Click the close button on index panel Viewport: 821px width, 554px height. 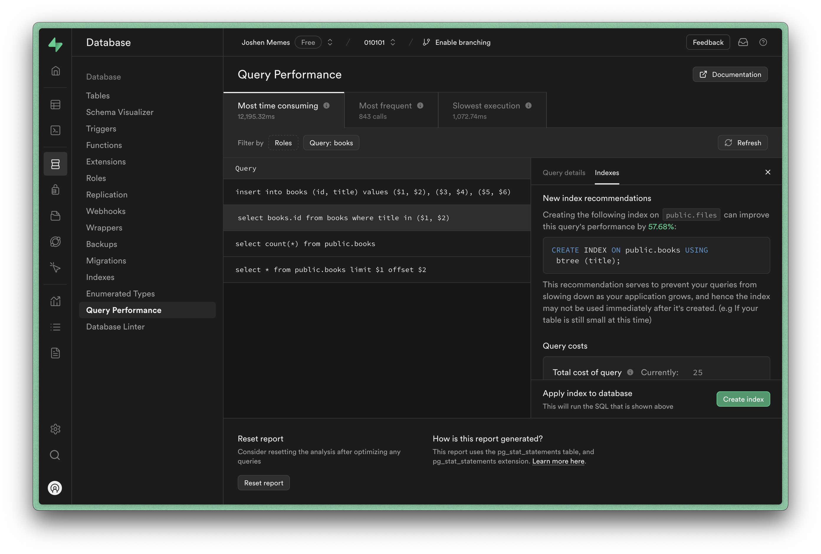768,172
